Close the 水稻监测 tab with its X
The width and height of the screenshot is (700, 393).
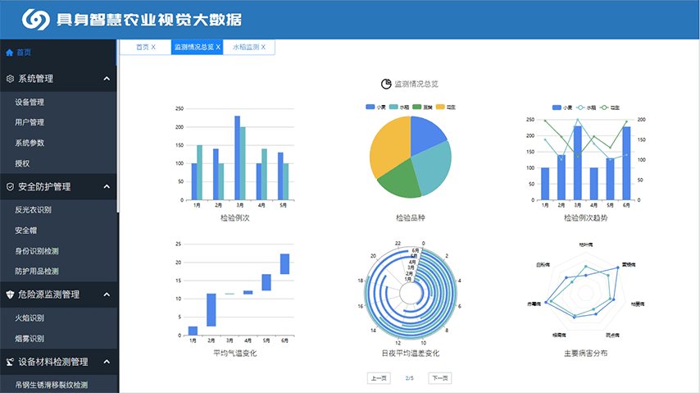point(263,47)
